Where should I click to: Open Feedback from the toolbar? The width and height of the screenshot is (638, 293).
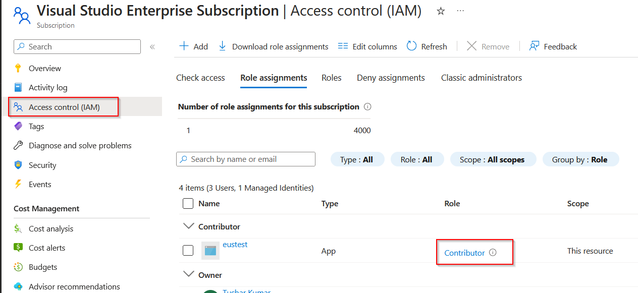tap(553, 46)
